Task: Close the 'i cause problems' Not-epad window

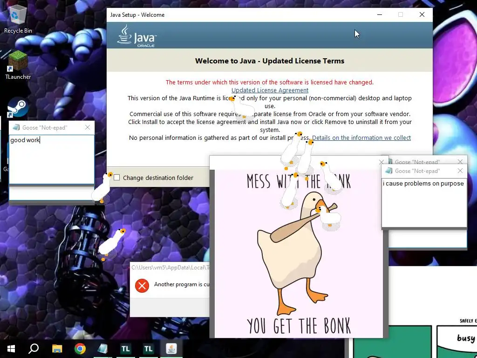Action: pos(460,171)
